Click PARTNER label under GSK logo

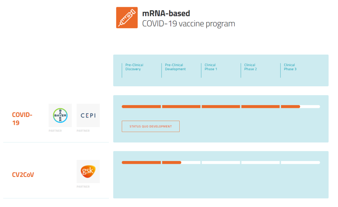(83, 187)
